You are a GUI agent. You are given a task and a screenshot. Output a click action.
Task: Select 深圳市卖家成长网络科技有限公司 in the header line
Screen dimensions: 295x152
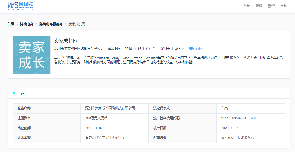79,49
